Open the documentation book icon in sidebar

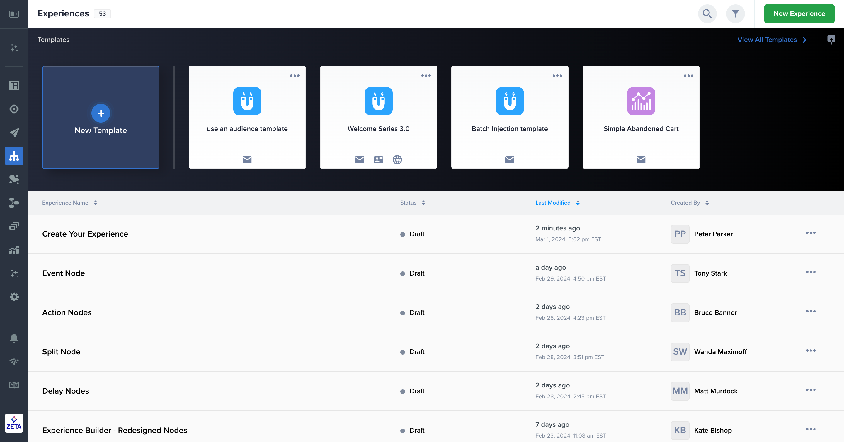pos(14,385)
